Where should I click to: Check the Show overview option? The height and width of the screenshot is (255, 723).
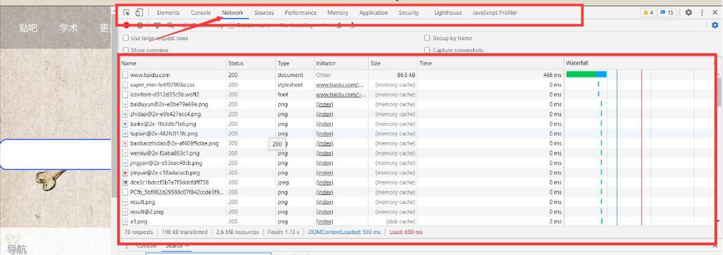[126, 50]
